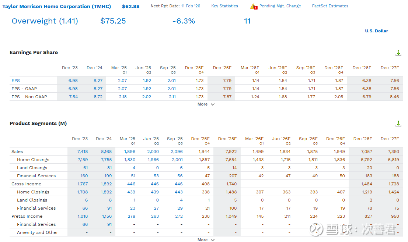Click the Pending Mgt. Change warning icon

pyautogui.click(x=254, y=6)
